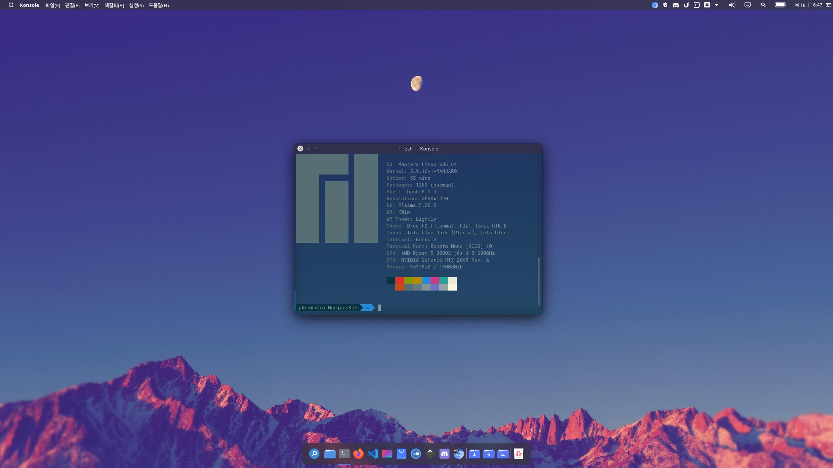833x468 pixels.
Task: Open the toggle-switch settings app in dock
Action: pos(416,454)
